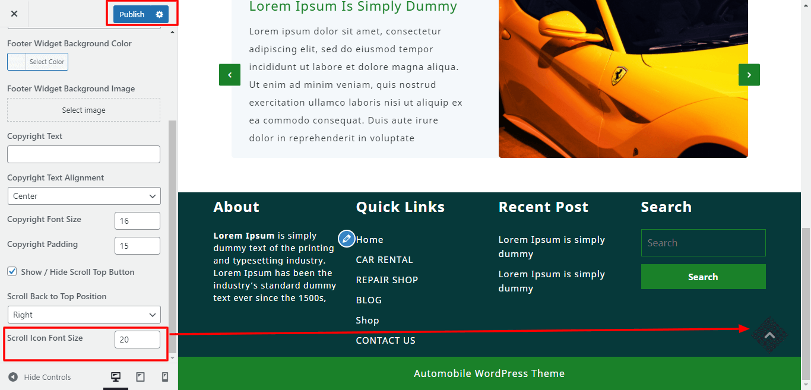
Task: Open the REPAIR SHOP footer link
Action: click(x=387, y=280)
